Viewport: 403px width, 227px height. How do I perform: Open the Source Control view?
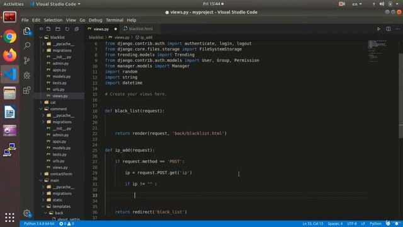(26, 61)
